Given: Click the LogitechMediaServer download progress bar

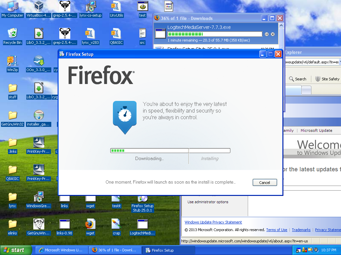Looking at the screenshot, I should pos(215,34).
